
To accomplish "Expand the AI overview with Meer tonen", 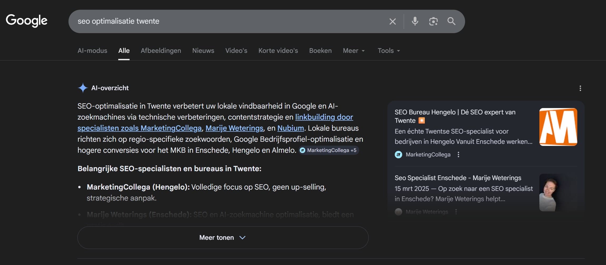I will click(223, 237).
